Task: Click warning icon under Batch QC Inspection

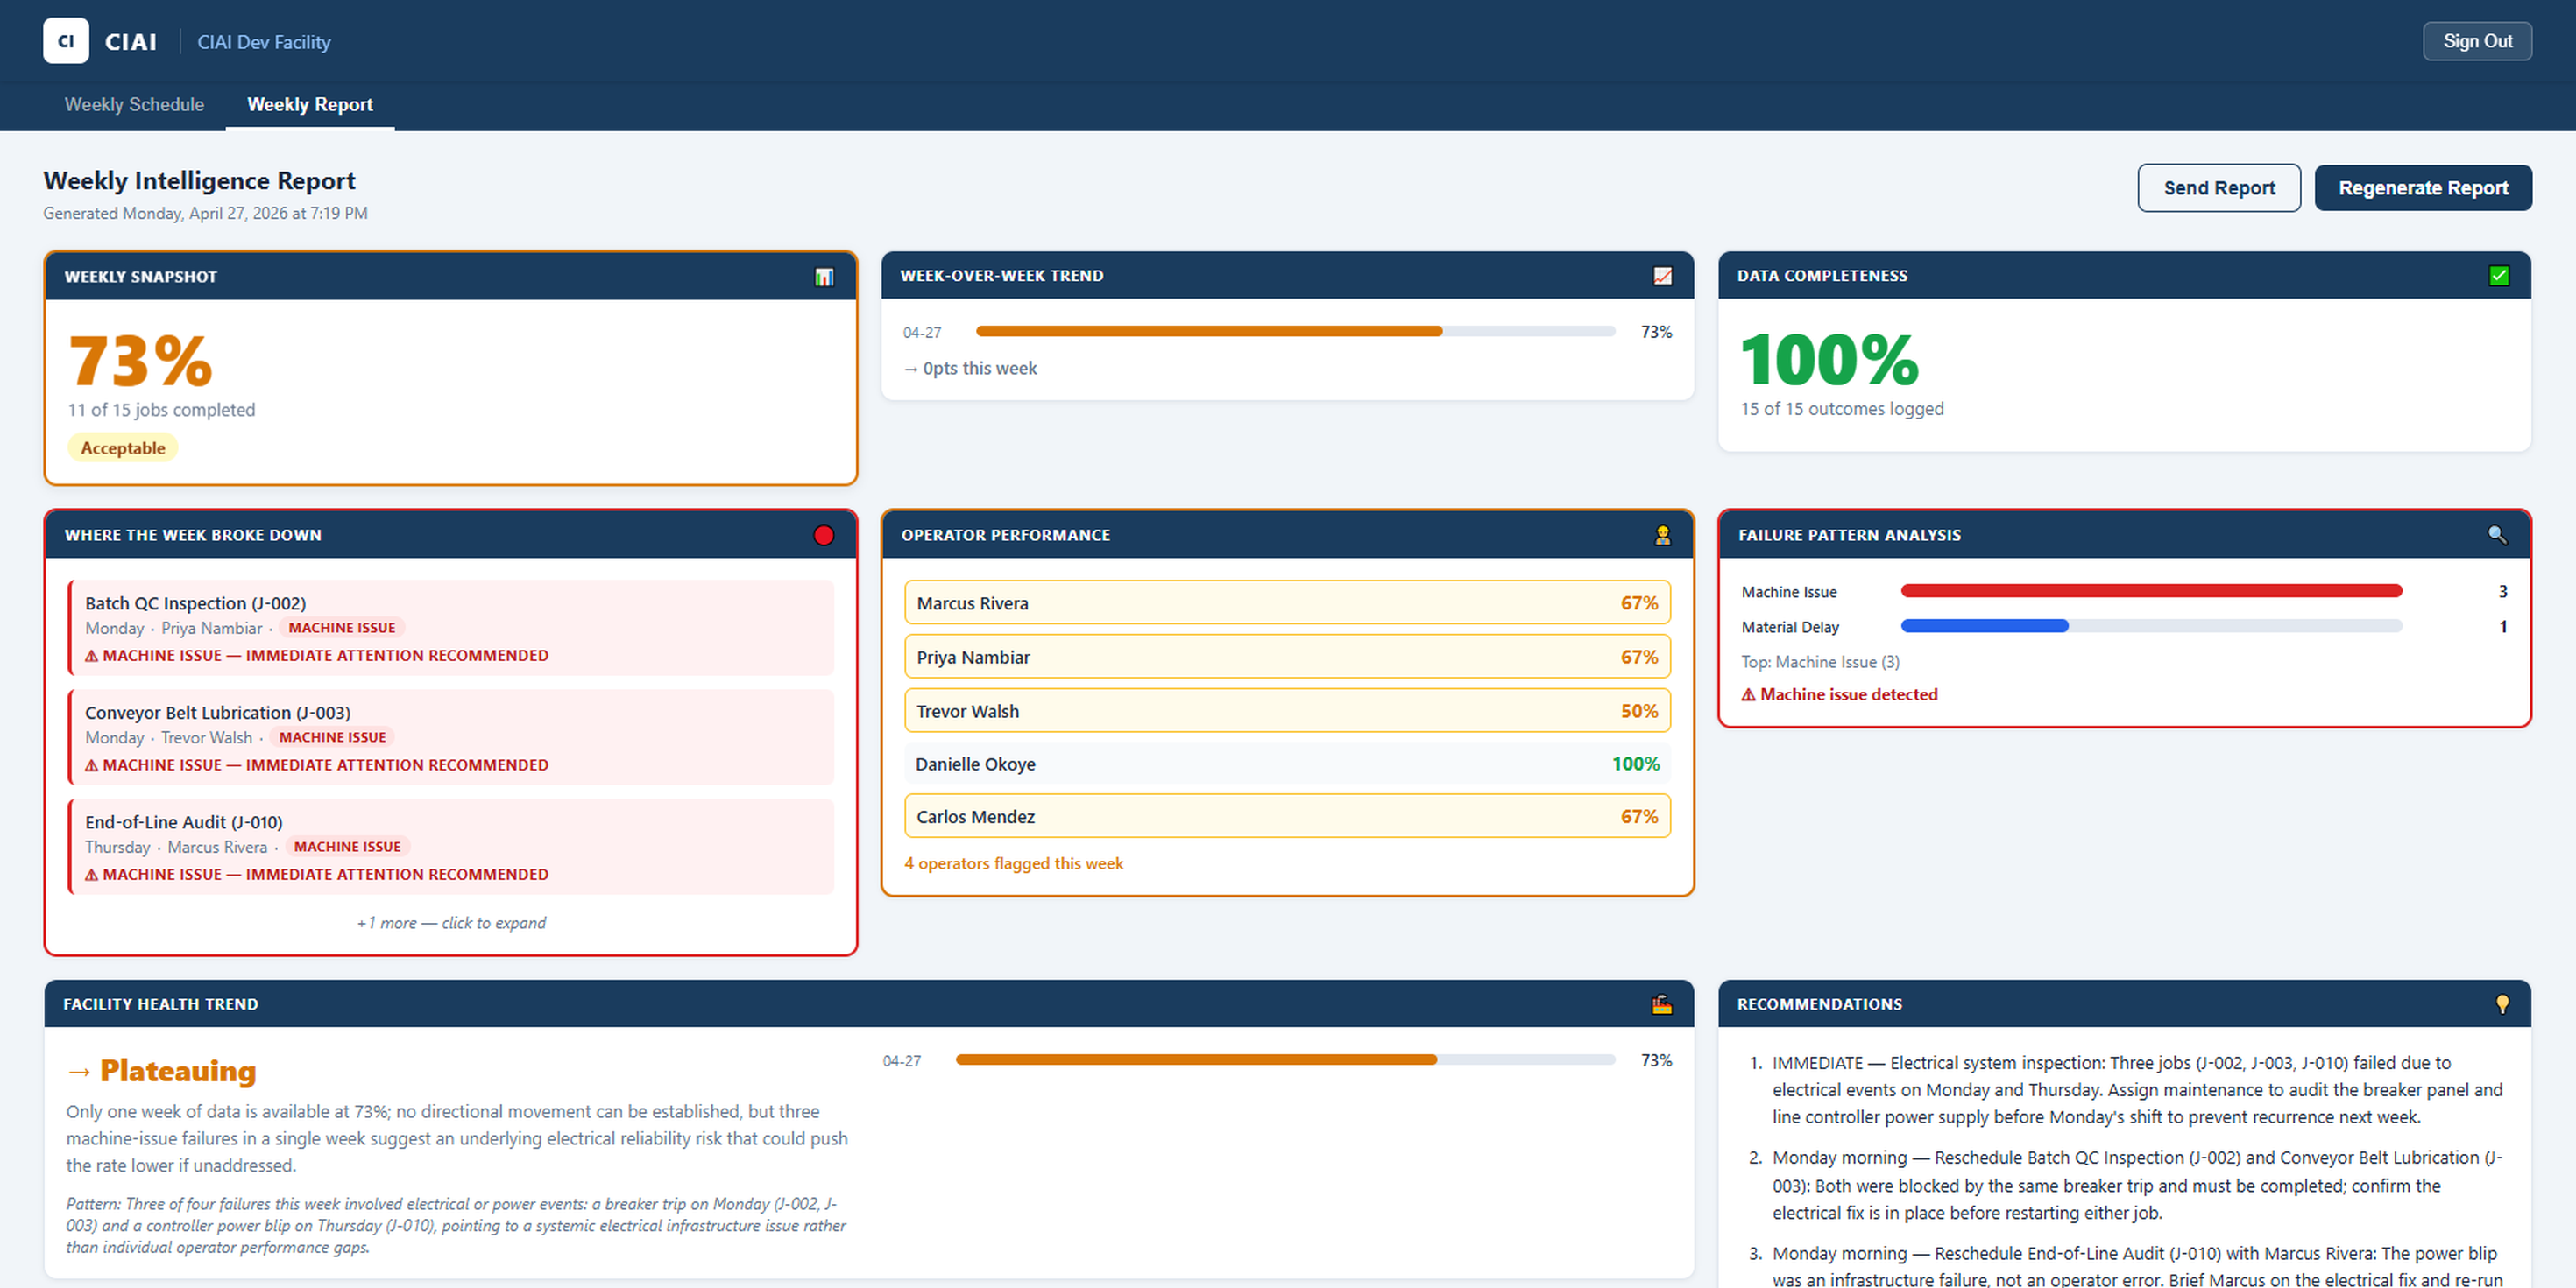Action: tap(91, 657)
